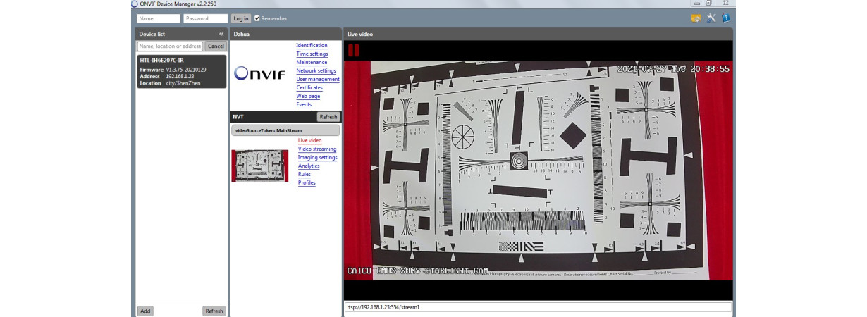
Task: Click Cancel next to device search
Action: coord(216,46)
